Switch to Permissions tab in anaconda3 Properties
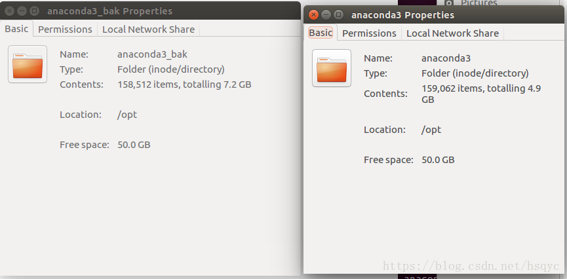The image size is (567, 279). [369, 33]
